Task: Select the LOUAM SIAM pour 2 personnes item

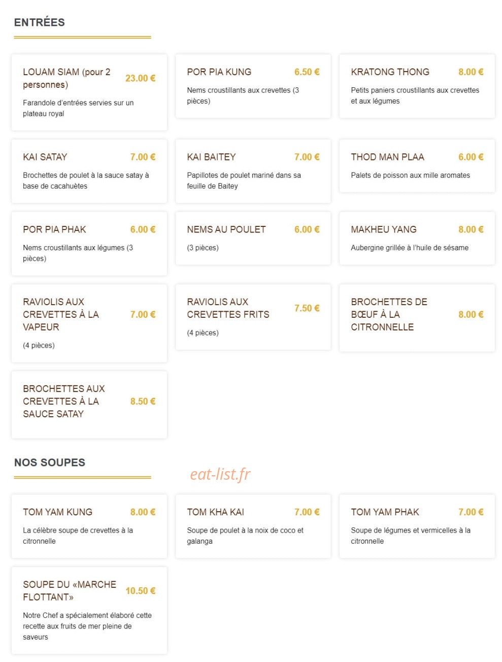Action: tap(89, 92)
